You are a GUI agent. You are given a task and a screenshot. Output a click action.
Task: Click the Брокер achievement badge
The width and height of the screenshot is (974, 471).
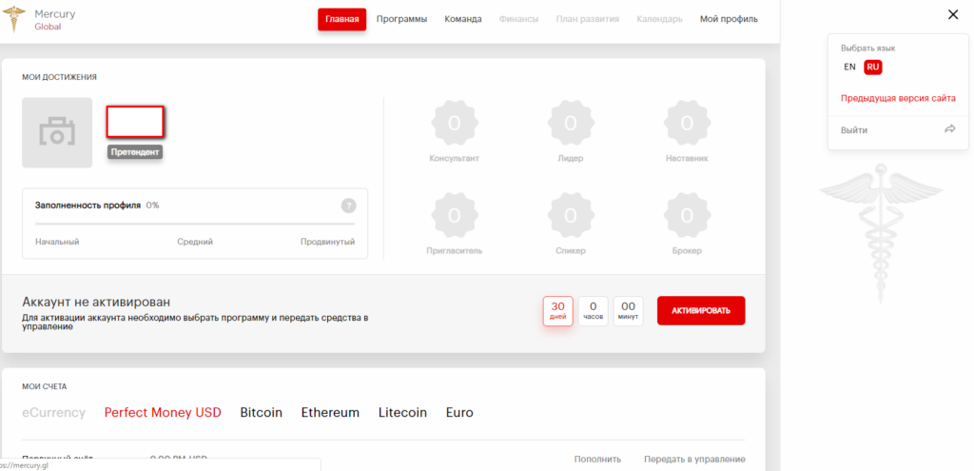click(687, 216)
